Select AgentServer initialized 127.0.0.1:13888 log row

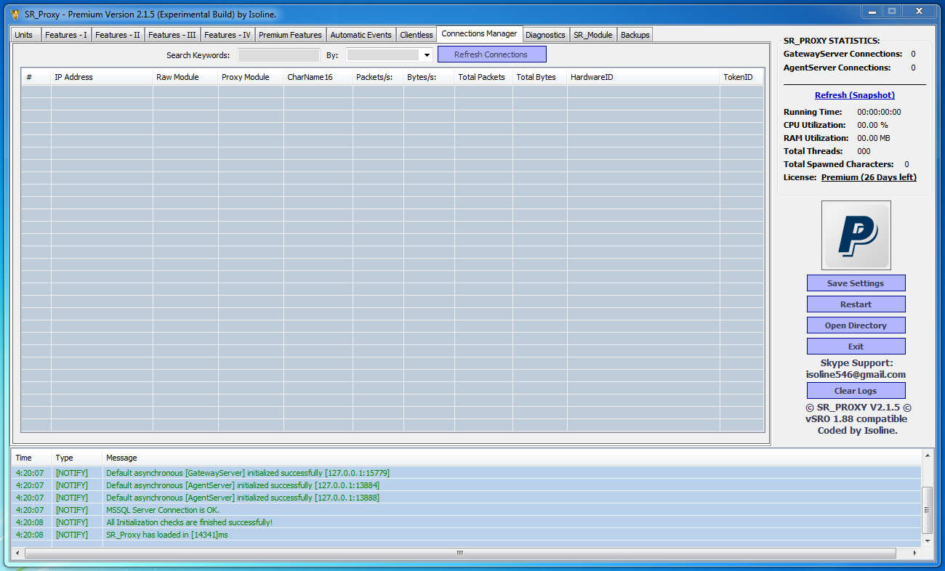467,498
